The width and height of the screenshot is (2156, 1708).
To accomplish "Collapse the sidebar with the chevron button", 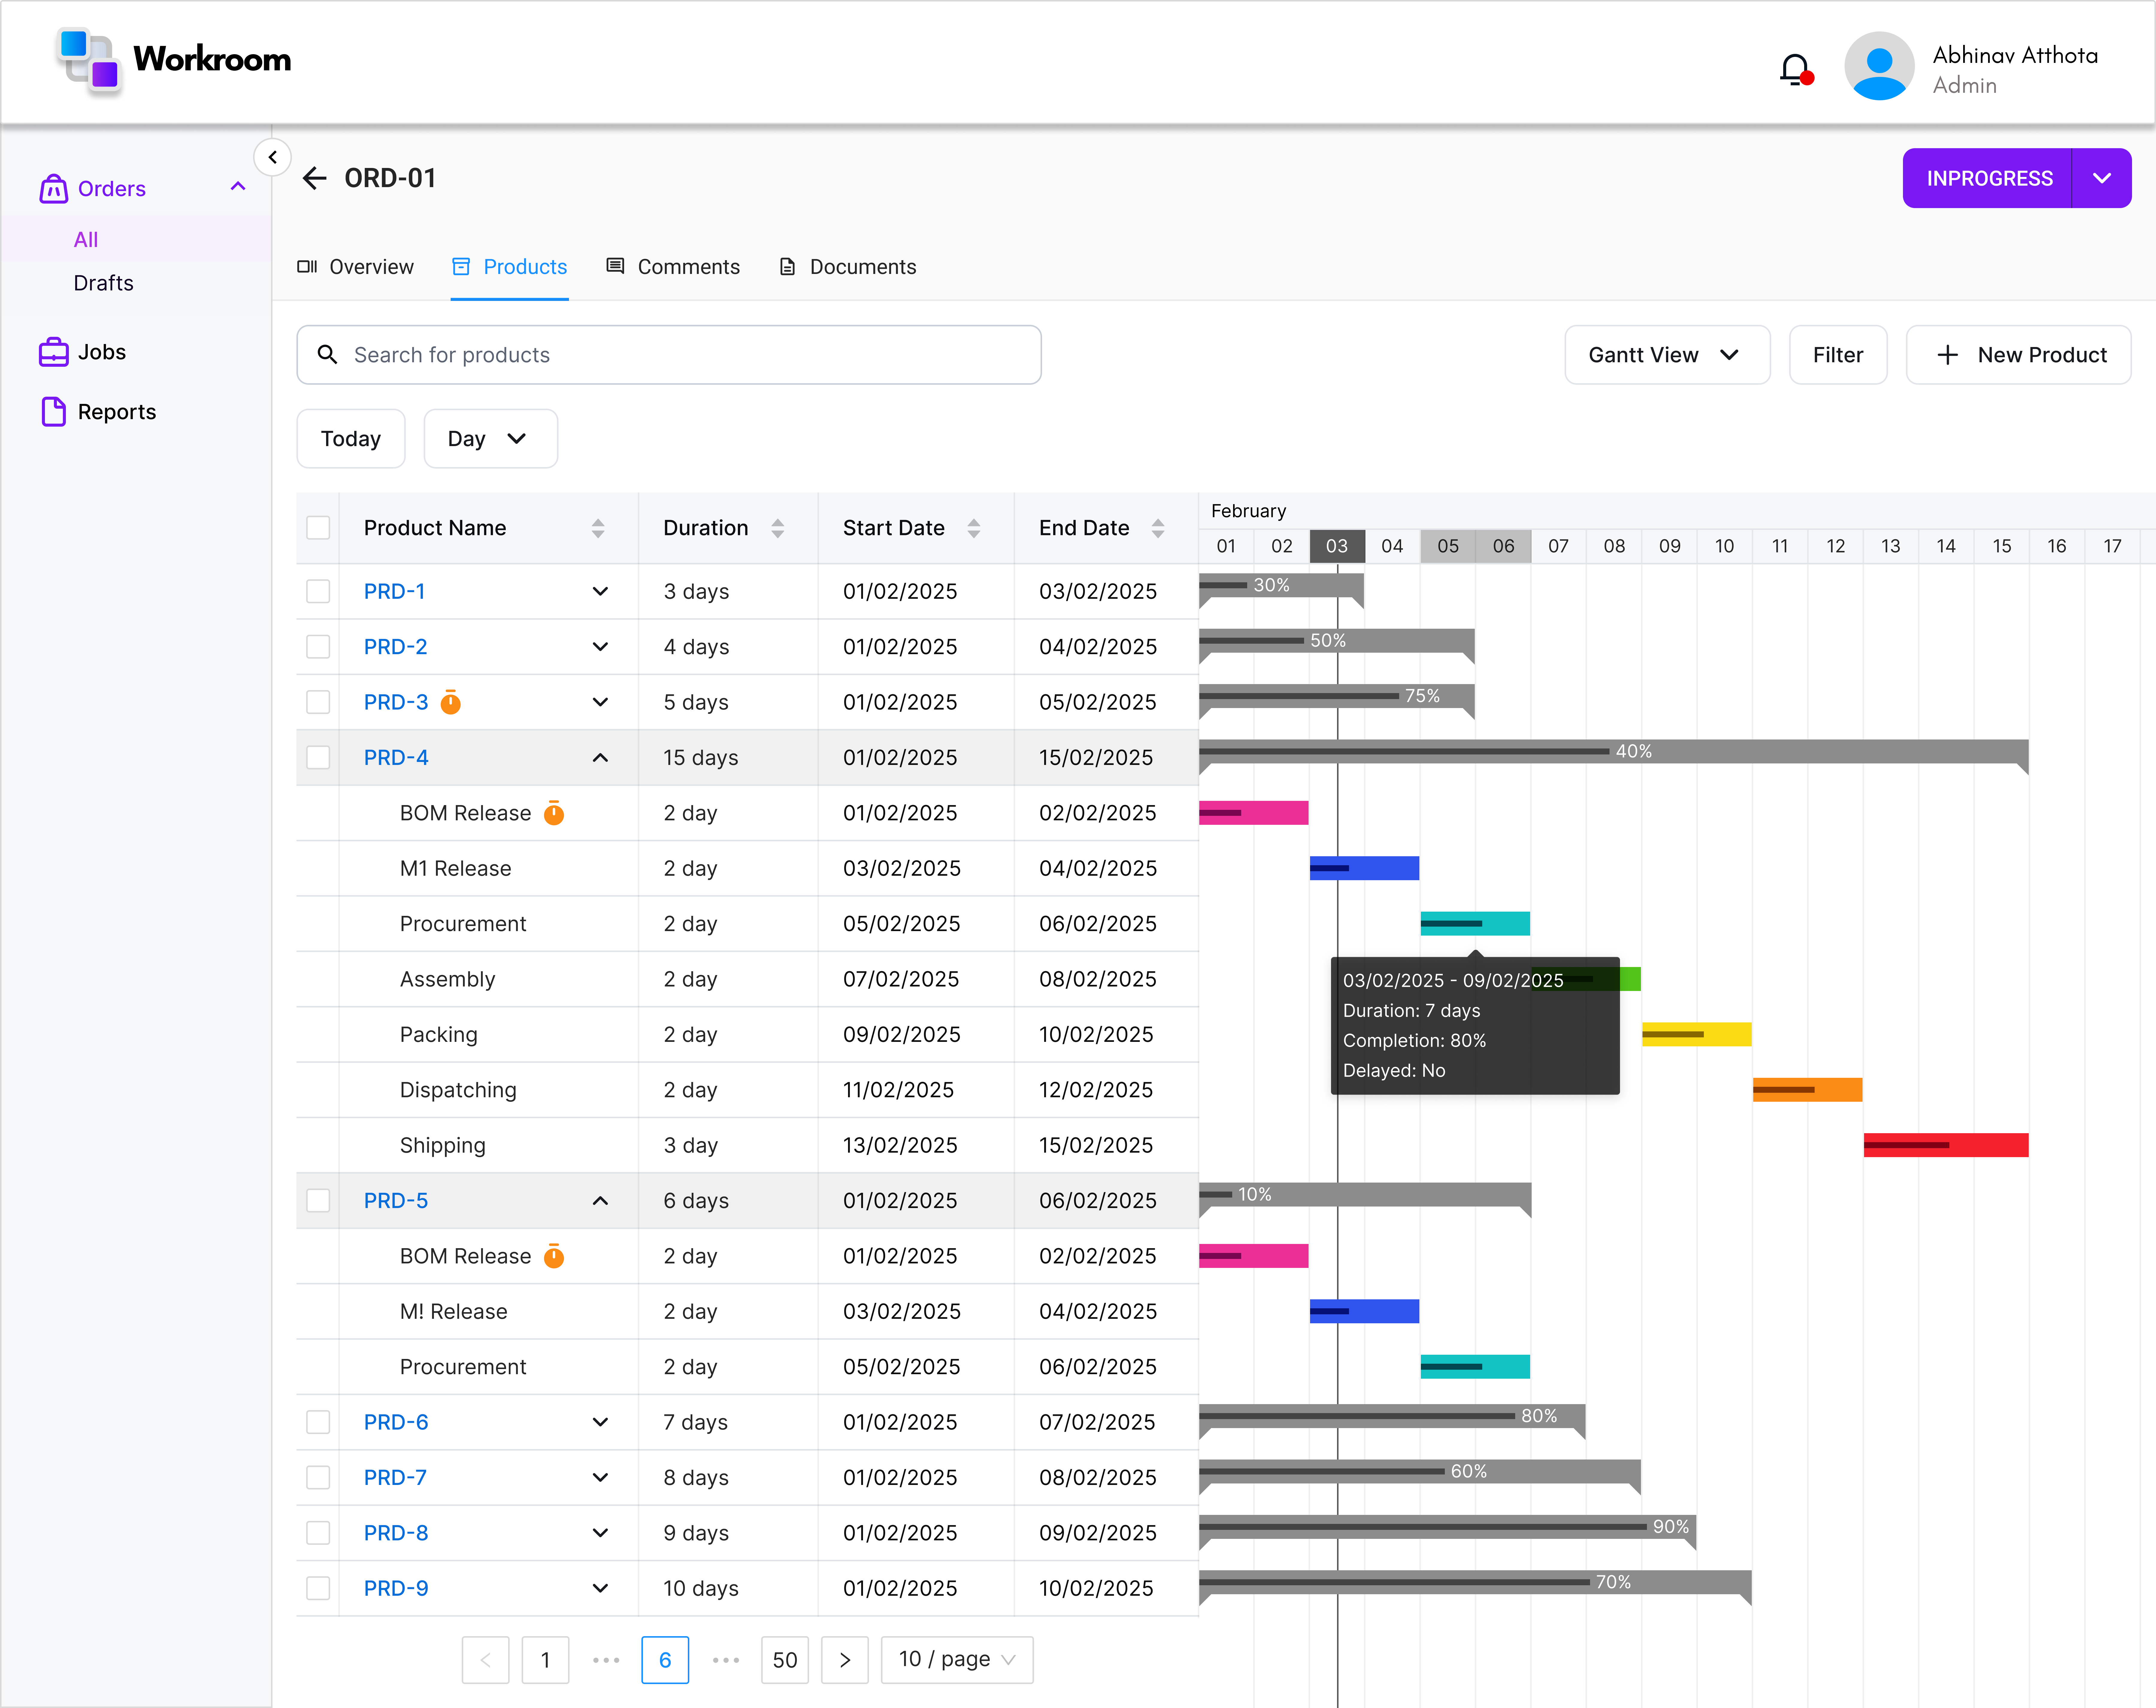I will pos(272,157).
